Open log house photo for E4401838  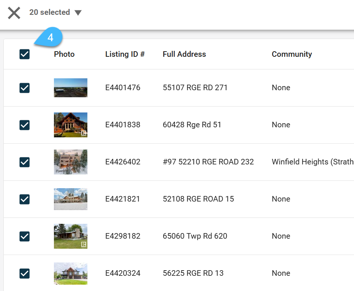(x=70, y=125)
